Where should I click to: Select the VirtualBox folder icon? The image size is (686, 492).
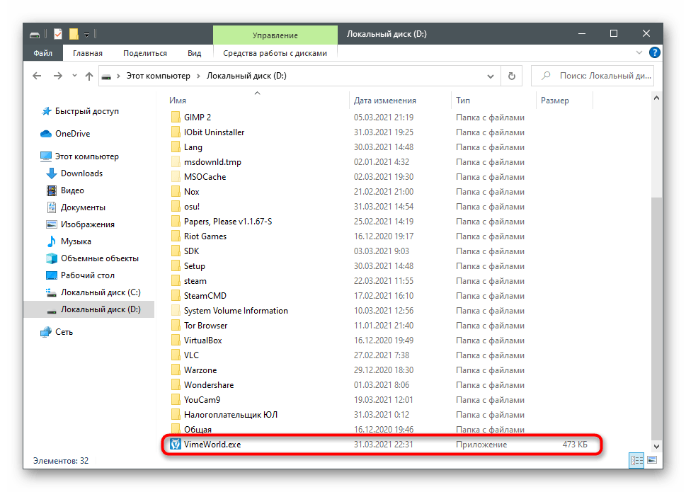(x=176, y=340)
